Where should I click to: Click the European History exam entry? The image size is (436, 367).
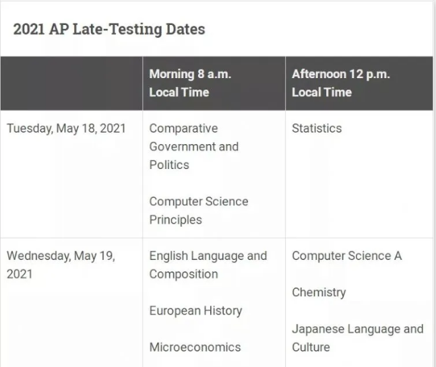point(195,310)
